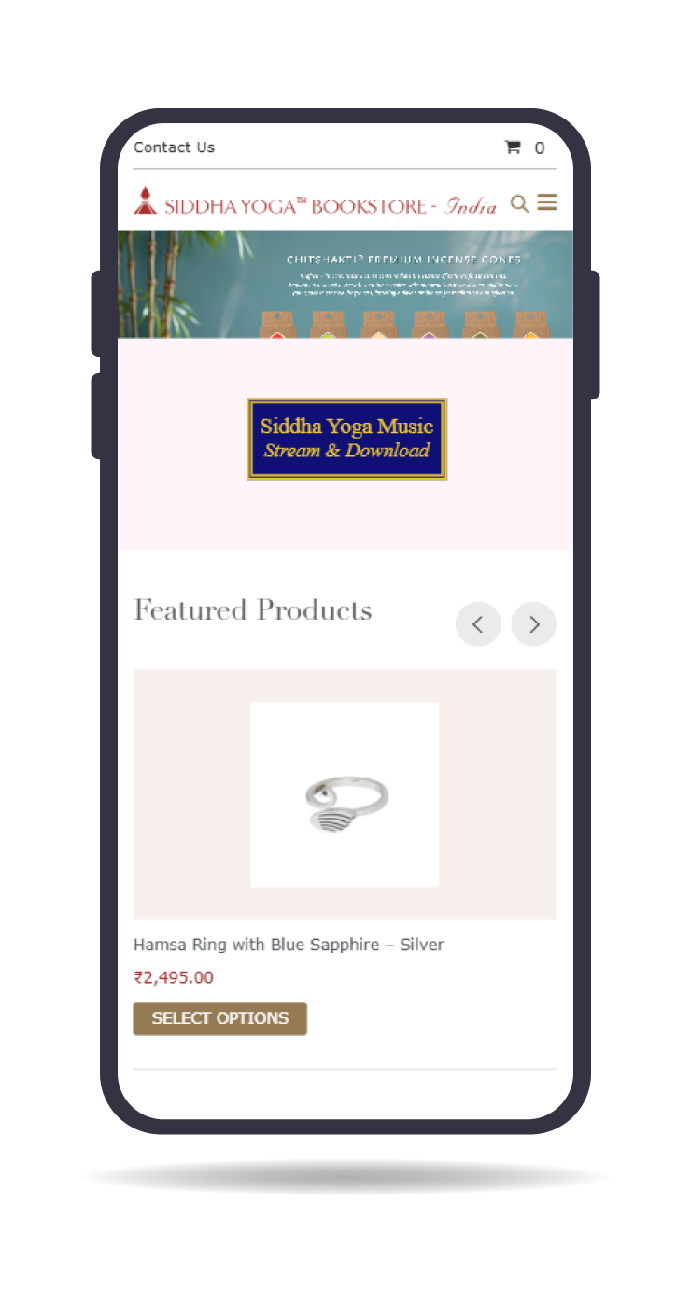Click the cart item count 0
This screenshot has height=1303, width=691.
click(540, 147)
